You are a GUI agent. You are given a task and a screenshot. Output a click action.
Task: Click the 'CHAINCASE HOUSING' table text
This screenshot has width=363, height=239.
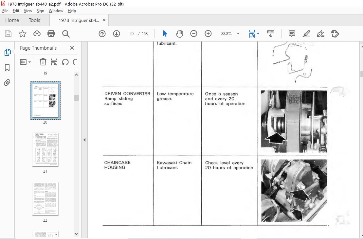click(118, 165)
